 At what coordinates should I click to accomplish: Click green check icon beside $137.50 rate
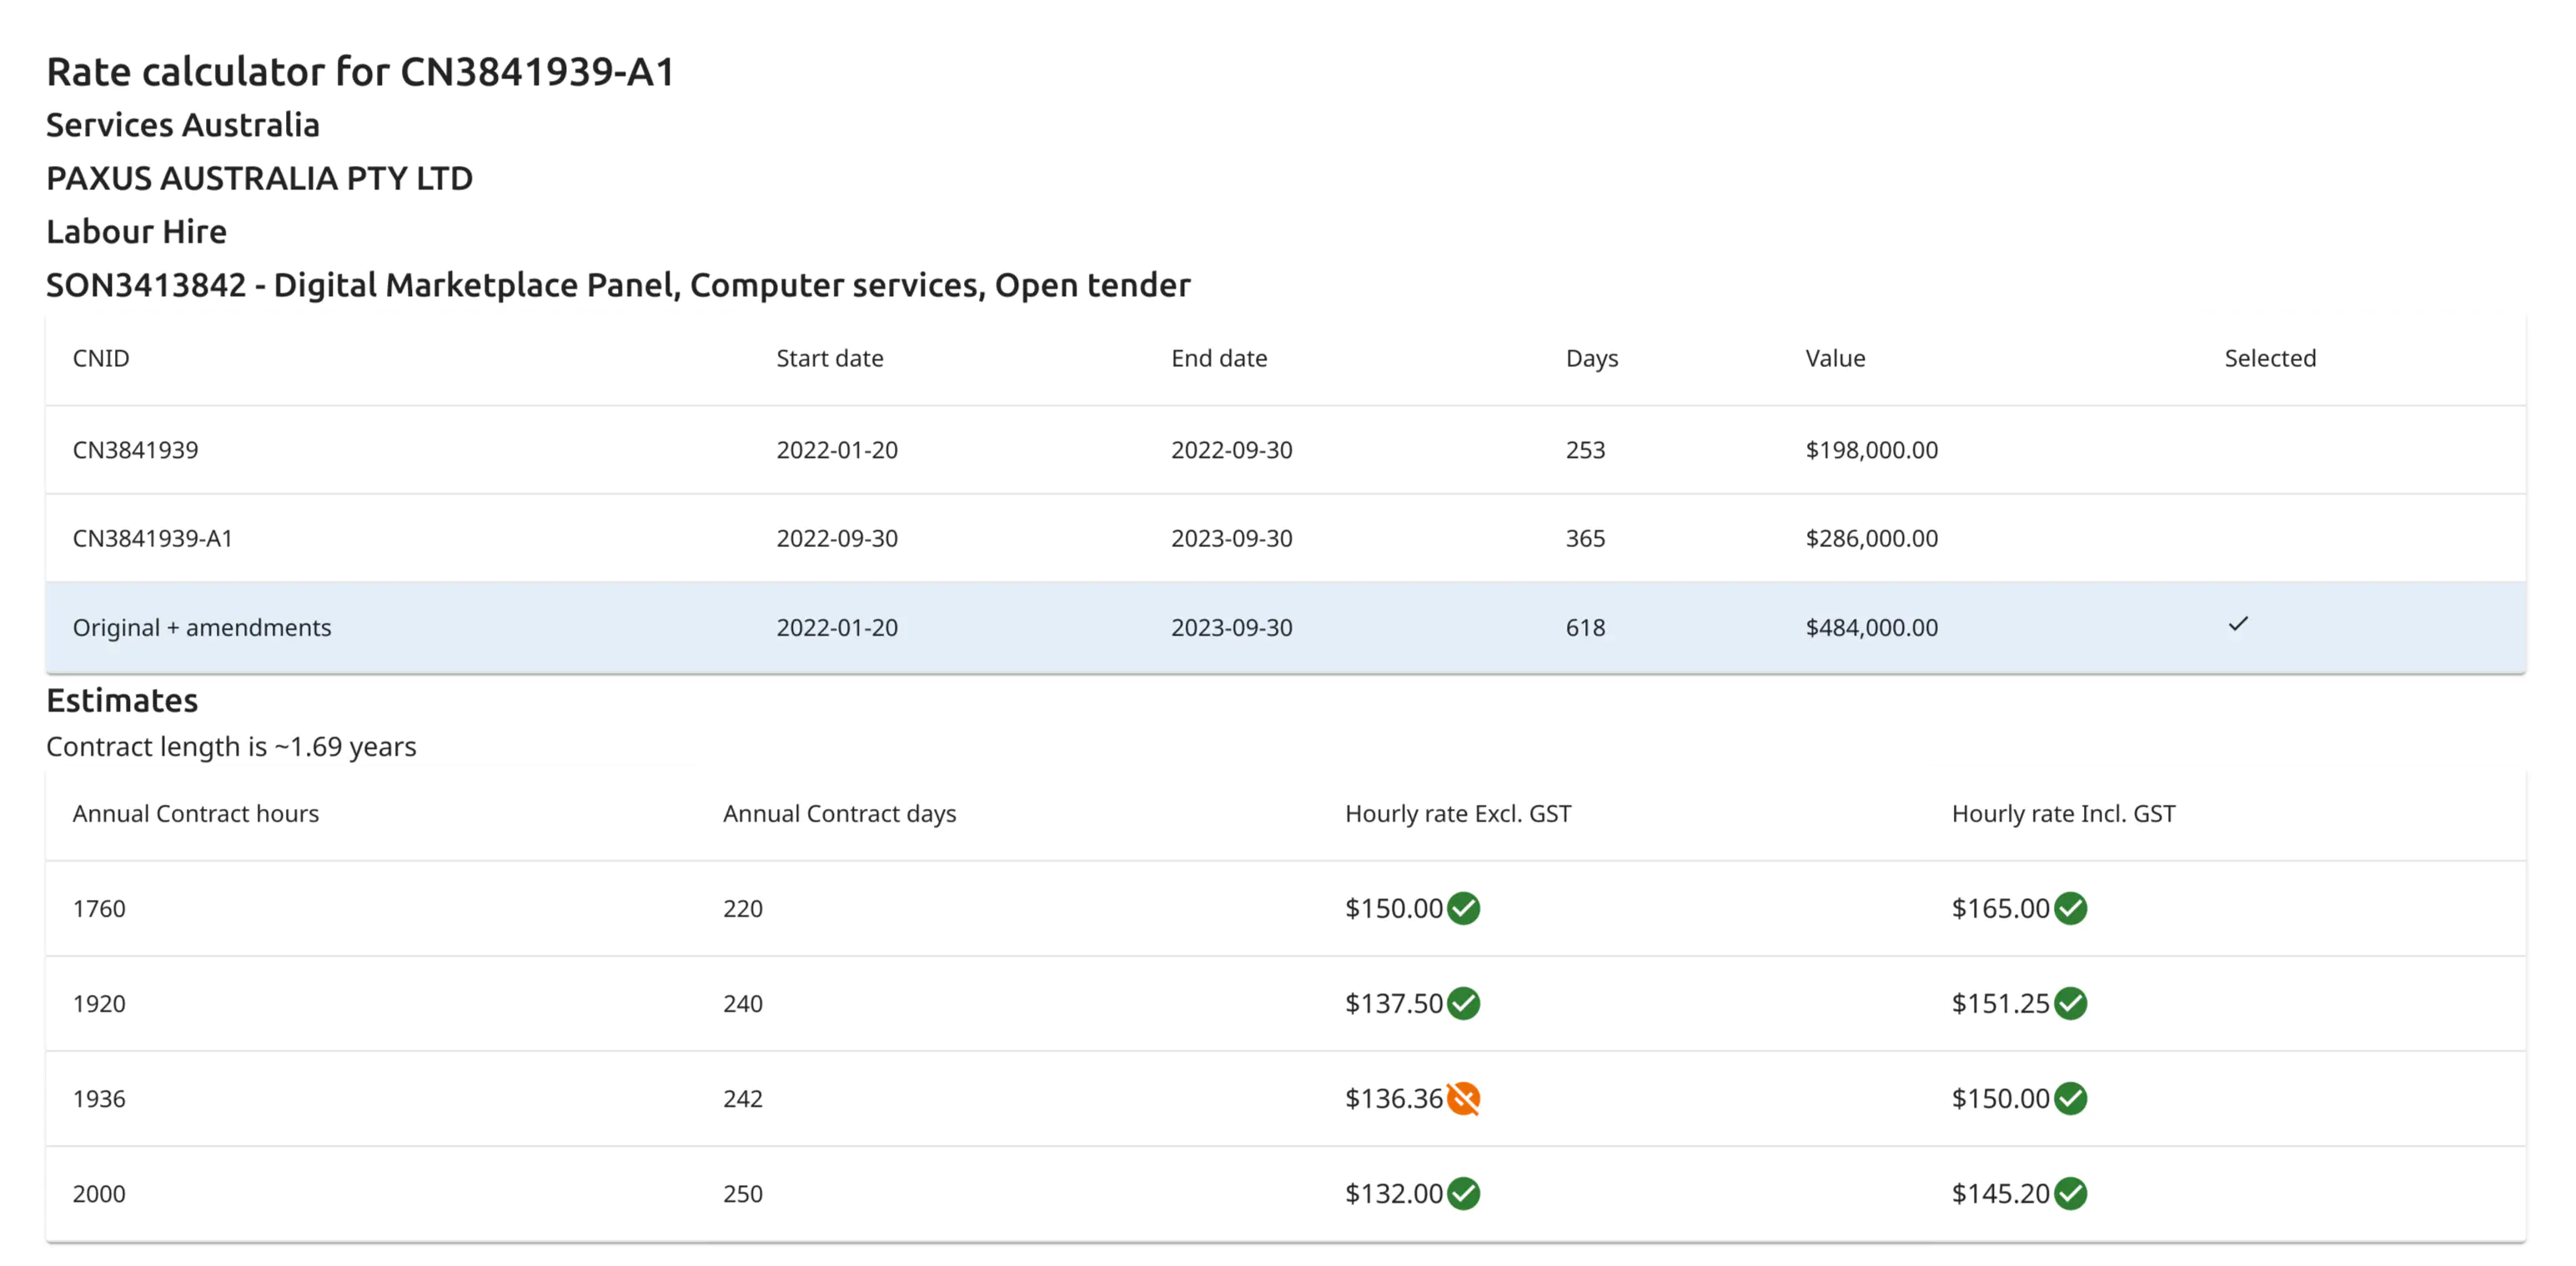1463,1003
